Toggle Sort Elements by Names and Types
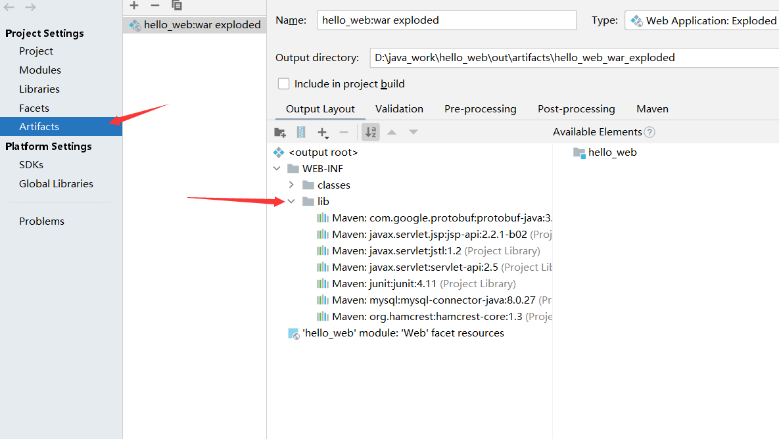Viewport: 779px width, 439px height. click(371, 132)
